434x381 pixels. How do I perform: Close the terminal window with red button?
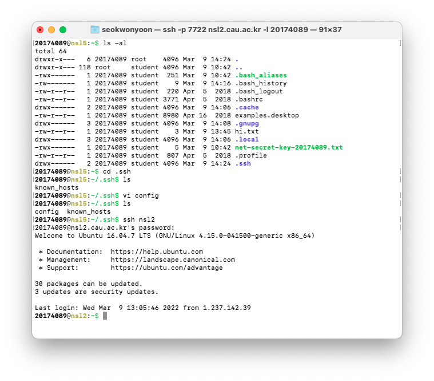(40, 30)
